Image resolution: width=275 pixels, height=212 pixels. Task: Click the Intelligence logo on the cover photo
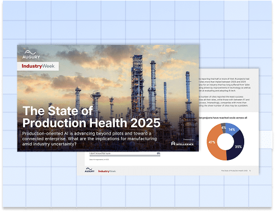183,144
